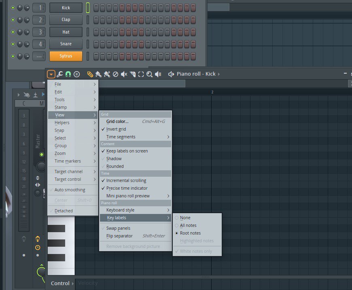Screen dimensions: 352x290
Task: Expand the Zoom submenu
Action: [73, 153]
